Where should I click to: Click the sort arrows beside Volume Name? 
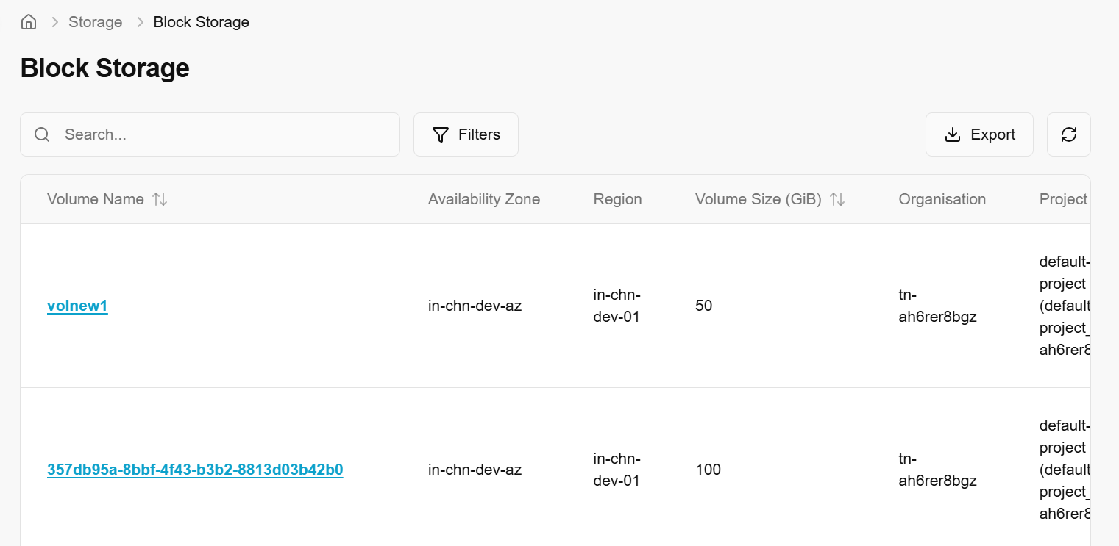[160, 199]
